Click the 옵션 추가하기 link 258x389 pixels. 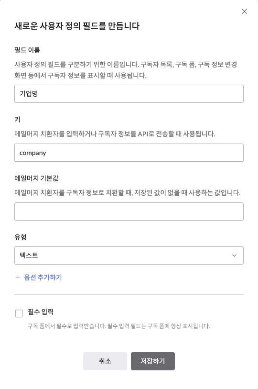coord(43,278)
